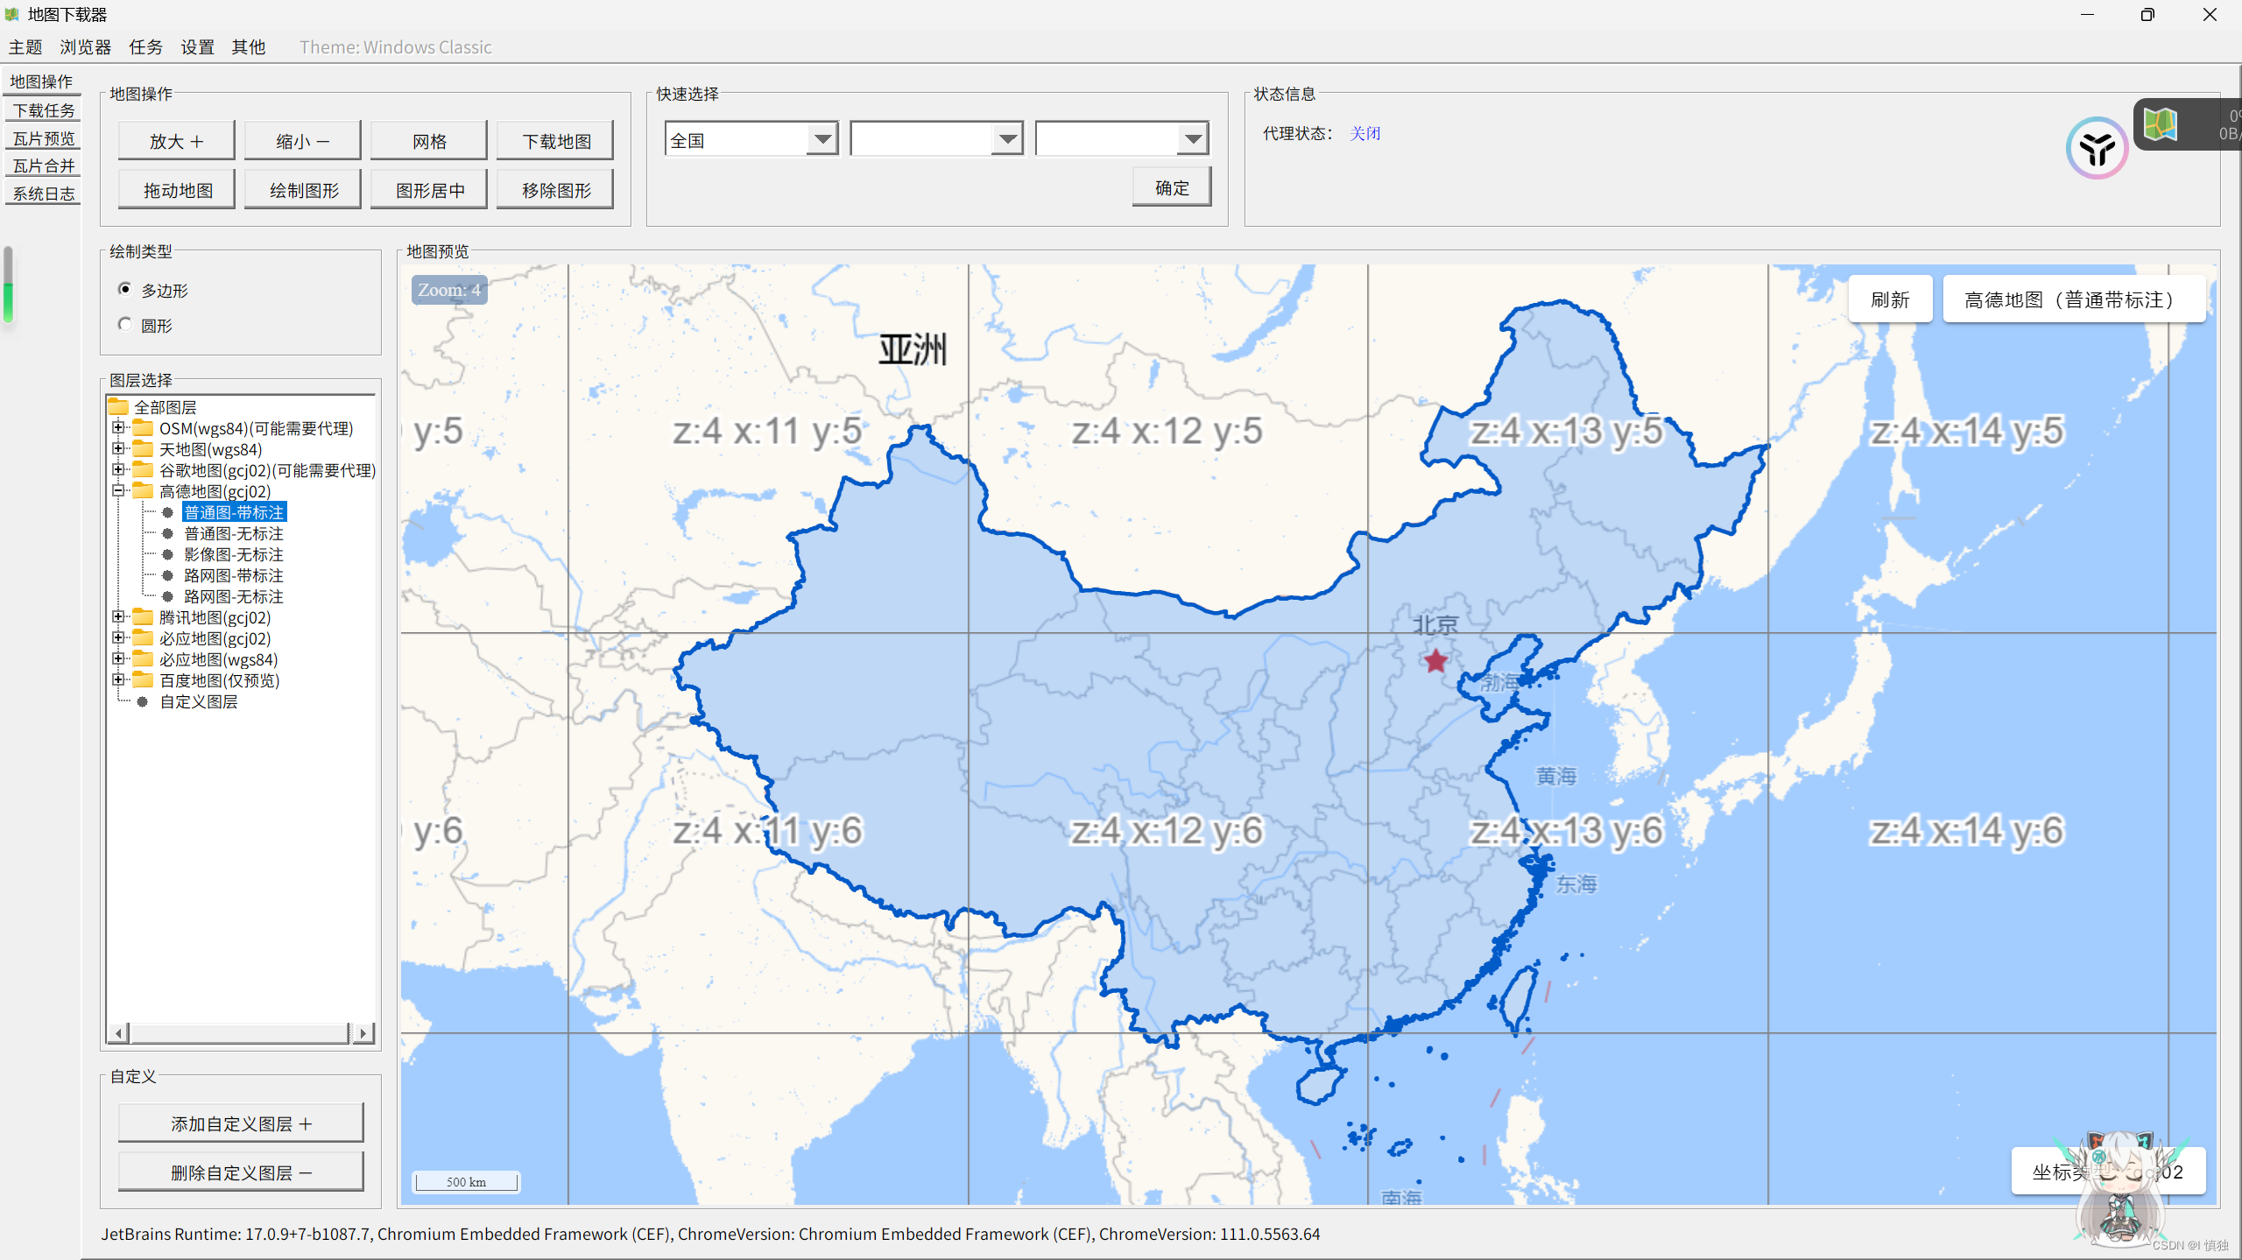Screen dimensions: 2242x1260
Task: Open the 全国 quick-select dropdown
Action: [821, 139]
